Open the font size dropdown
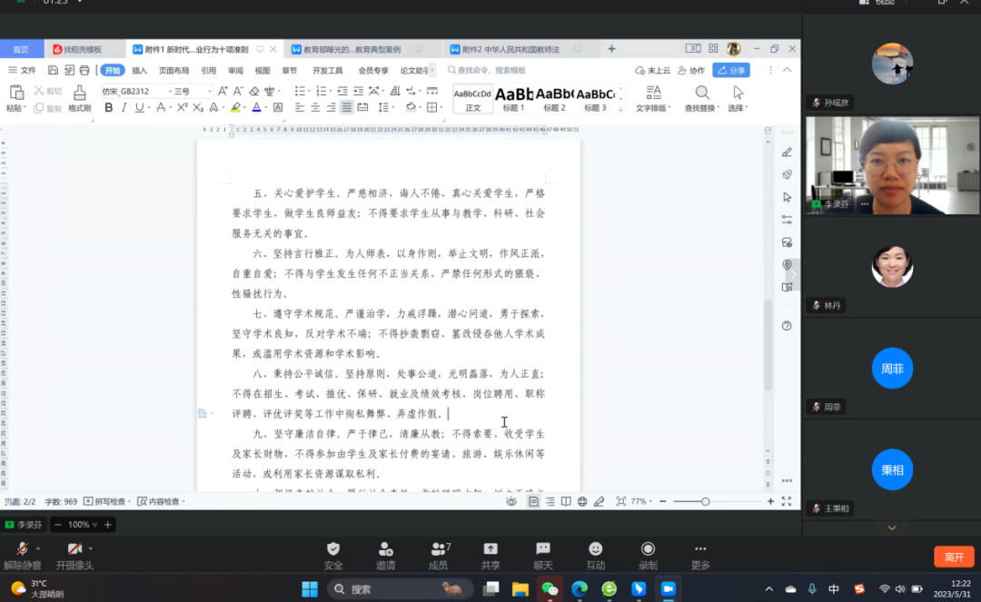 coord(210,92)
